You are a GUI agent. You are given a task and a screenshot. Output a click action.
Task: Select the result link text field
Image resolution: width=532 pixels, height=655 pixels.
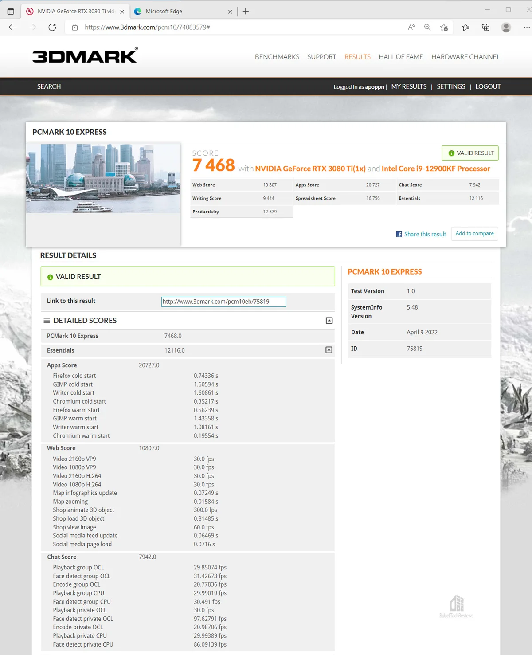point(223,302)
